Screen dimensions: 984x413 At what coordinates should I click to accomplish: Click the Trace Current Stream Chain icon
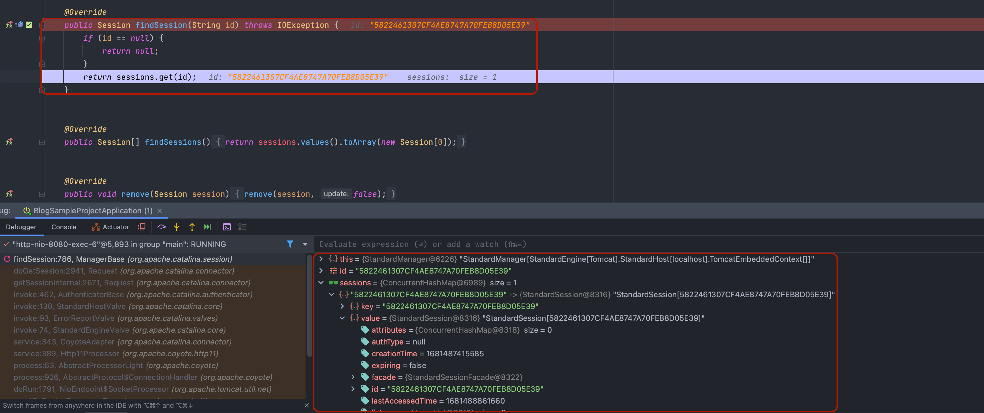point(242,227)
